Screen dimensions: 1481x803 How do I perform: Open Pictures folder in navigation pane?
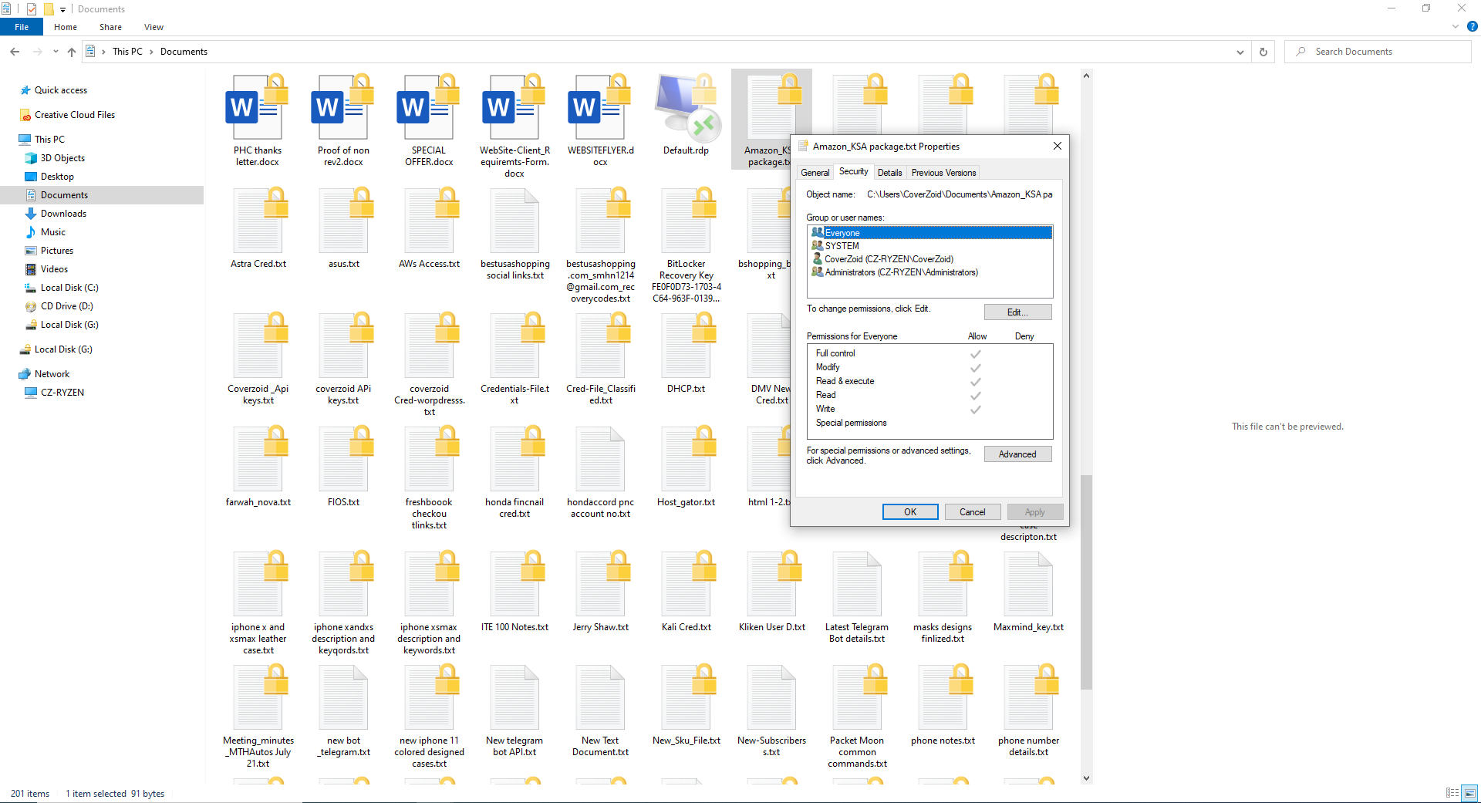click(x=56, y=251)
